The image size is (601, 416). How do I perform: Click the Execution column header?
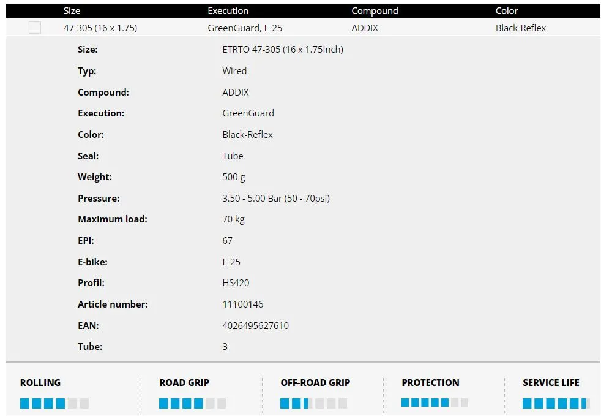228,11
